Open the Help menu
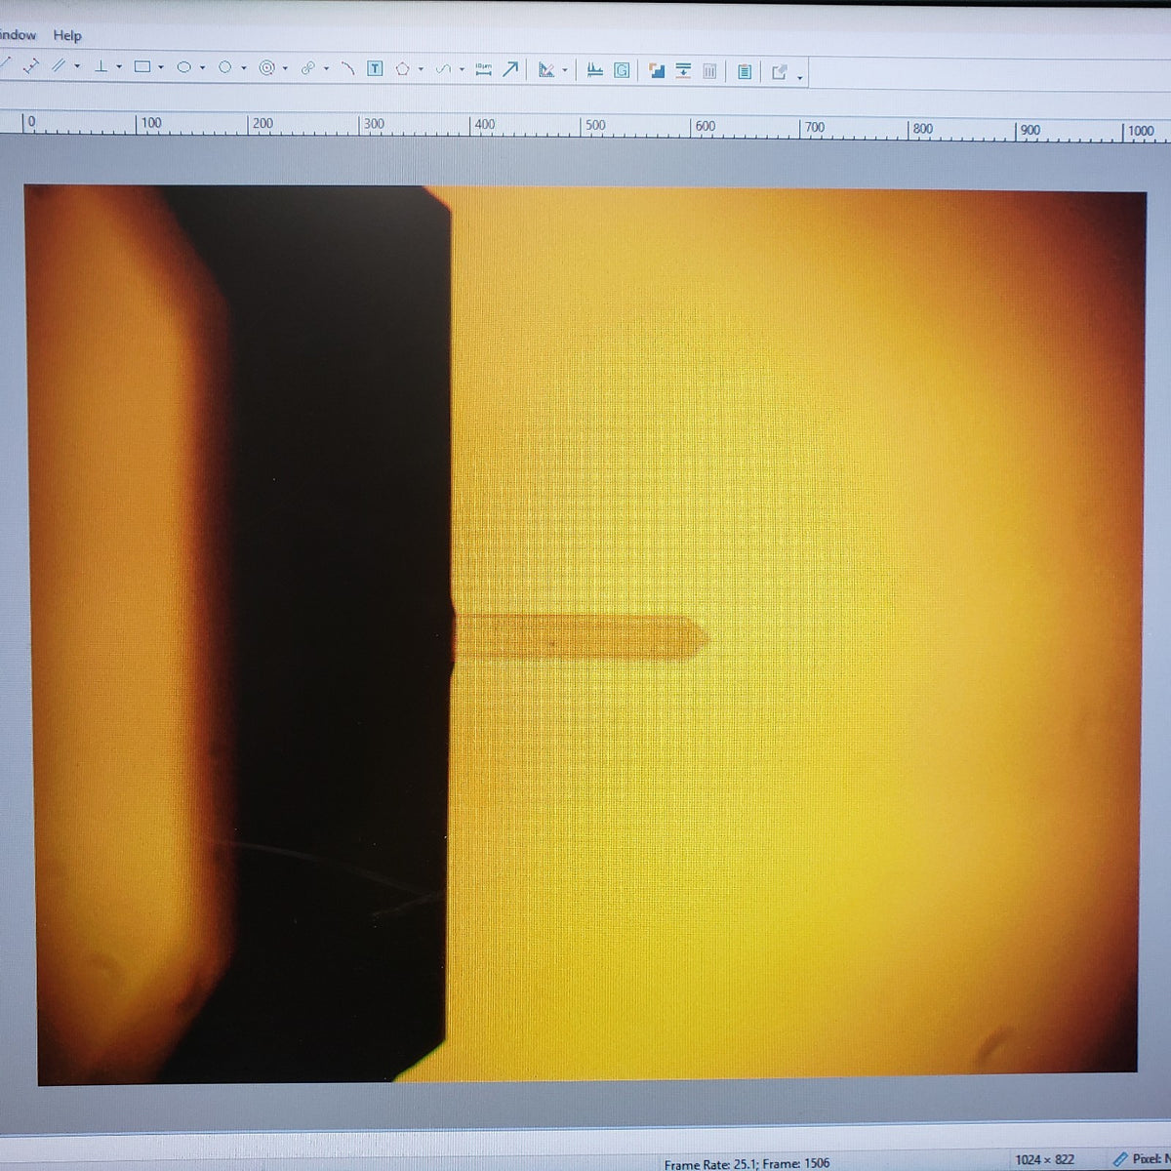This screenshot has width=1171, height=1171. [67, 35]
